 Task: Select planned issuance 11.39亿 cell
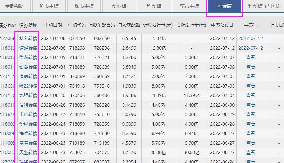(158, 95)
